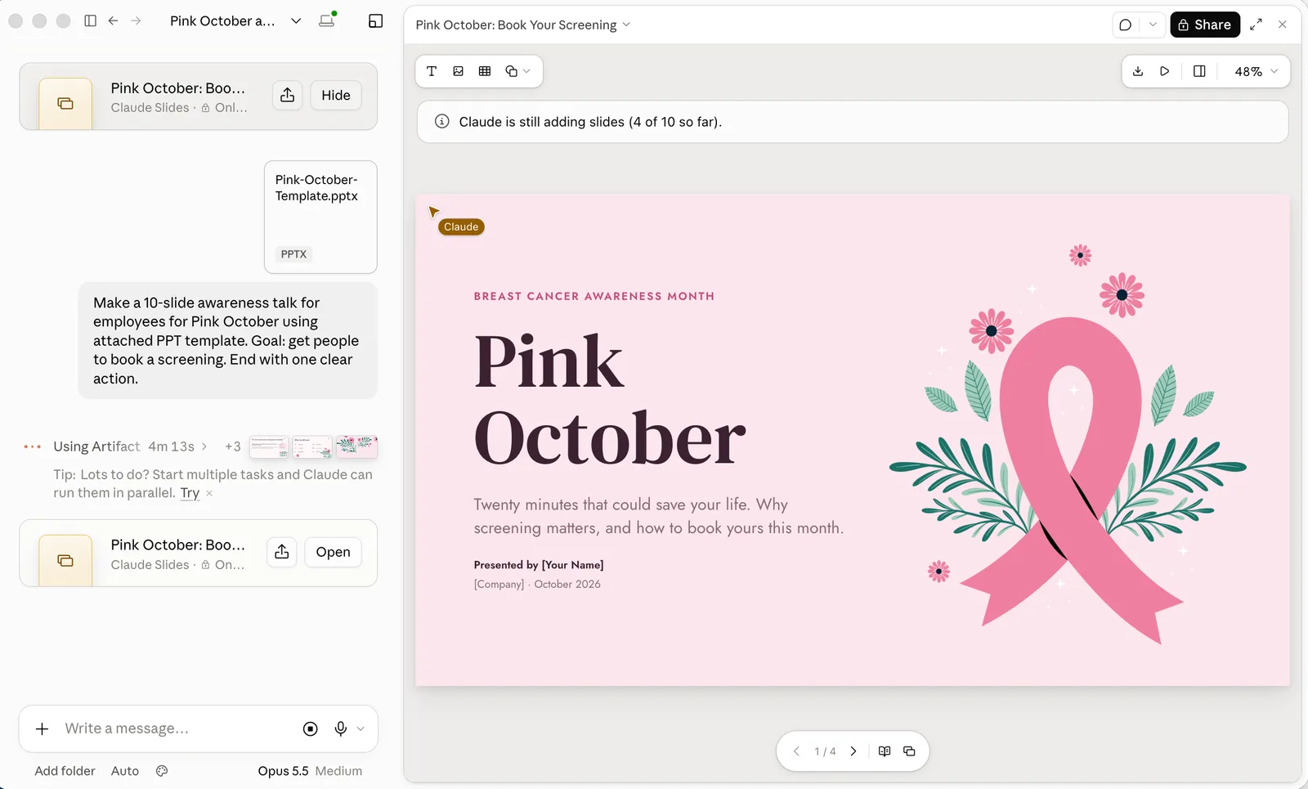This screenshot has width=1308, height=789.
Task: Open the first slide preview thumbnail in chat
Action: pos(269,446)
